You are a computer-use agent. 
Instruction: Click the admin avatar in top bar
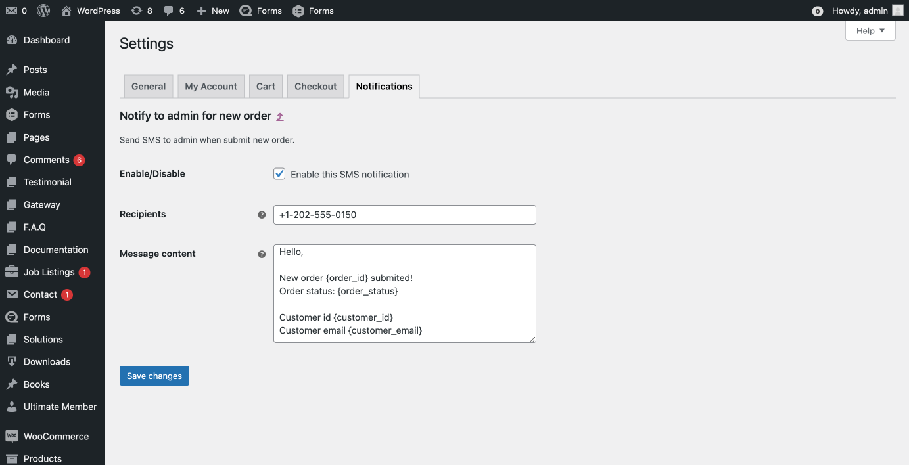898,11
